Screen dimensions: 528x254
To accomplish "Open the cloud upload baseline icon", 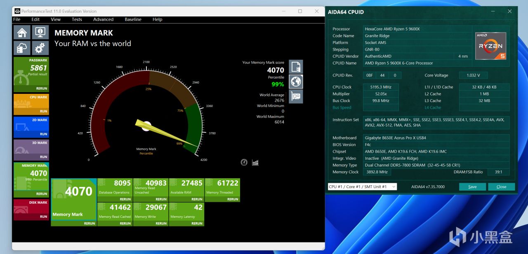I will click(x=22, y=48).
